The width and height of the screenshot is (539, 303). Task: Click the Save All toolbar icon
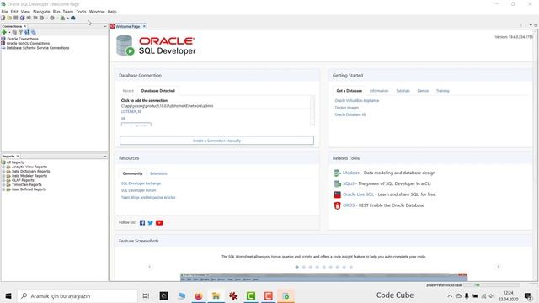pos(23,18)
